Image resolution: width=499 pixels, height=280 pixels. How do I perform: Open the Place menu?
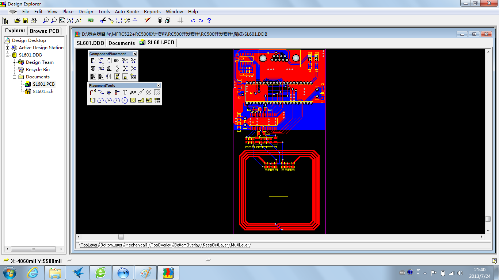(68, 12)
